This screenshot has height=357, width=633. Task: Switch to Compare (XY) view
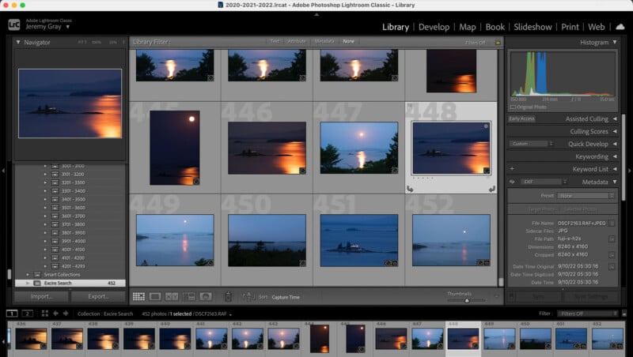coord(172,296)
